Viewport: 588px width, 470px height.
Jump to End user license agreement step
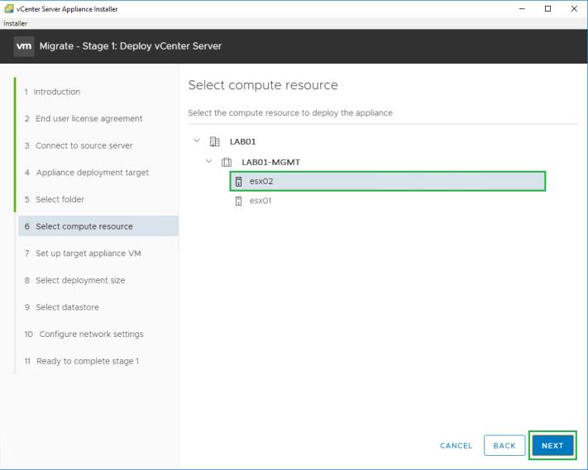pyautogui.click(x=88, y=119)
